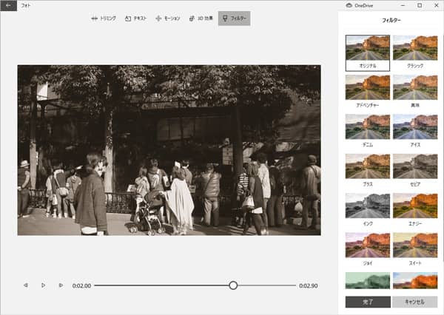Choose the オリジナル (Original) filter thumbnail
The image size is (444, 315).
point(368,48)
